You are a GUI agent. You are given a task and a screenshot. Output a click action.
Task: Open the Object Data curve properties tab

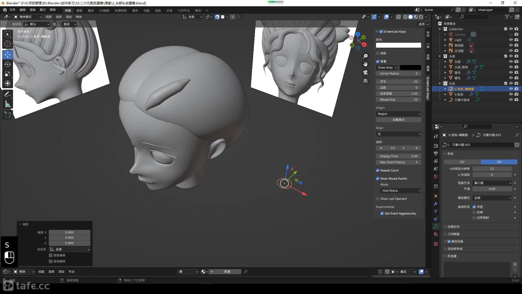pos(436,226)
